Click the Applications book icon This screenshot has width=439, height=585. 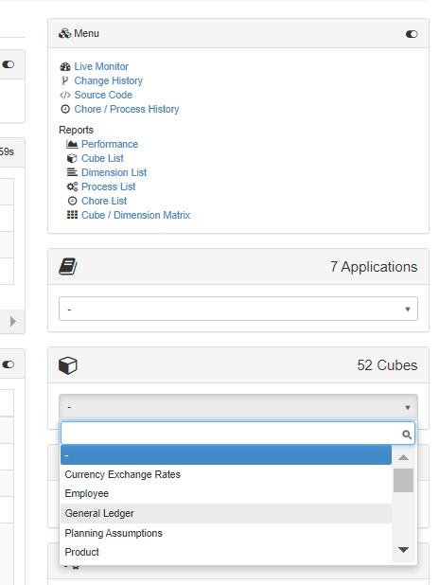67,267
